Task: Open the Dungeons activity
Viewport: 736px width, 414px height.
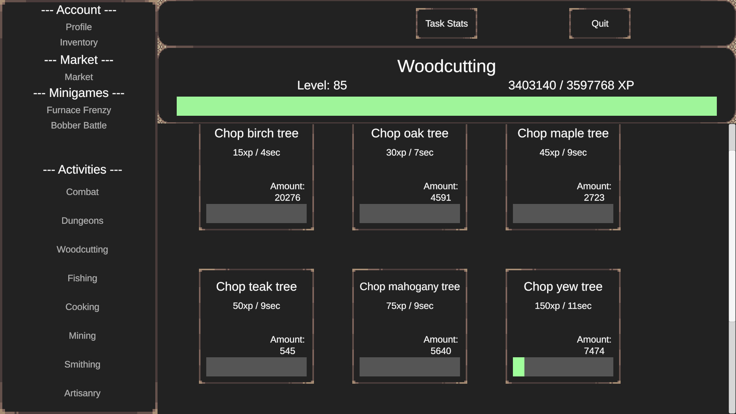Action: click(82, 220)
